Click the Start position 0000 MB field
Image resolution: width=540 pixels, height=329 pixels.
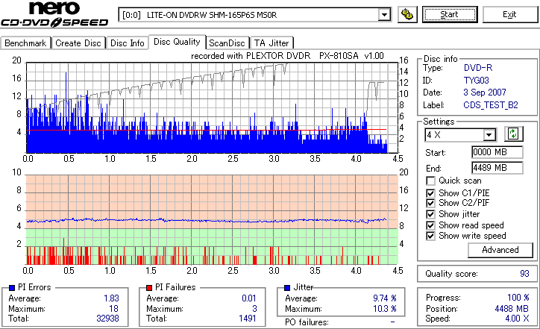coord(497,152)
